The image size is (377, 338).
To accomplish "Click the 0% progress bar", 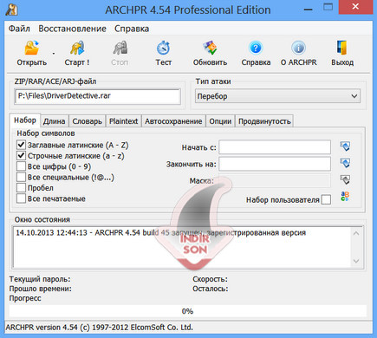I will click(188, 311).
